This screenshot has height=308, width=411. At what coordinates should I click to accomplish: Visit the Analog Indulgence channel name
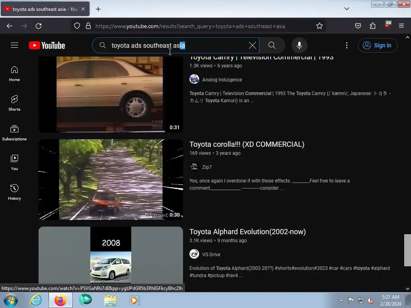[222, 80]
